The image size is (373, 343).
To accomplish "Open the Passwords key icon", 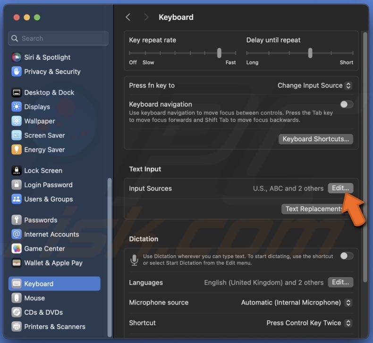I will pyautogui.click(x=17, y=220).
